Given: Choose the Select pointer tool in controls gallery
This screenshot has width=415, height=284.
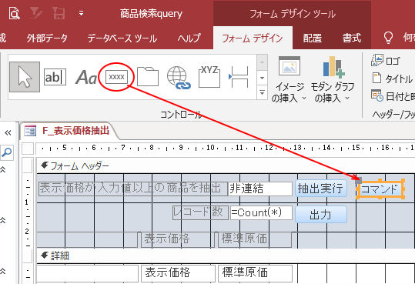Looking at the screenshot, I should coord(25,77).
